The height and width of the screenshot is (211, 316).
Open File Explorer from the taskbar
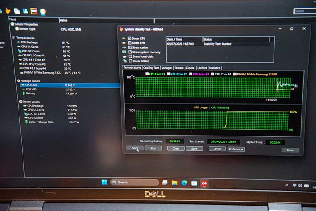[x=175, y=183]
